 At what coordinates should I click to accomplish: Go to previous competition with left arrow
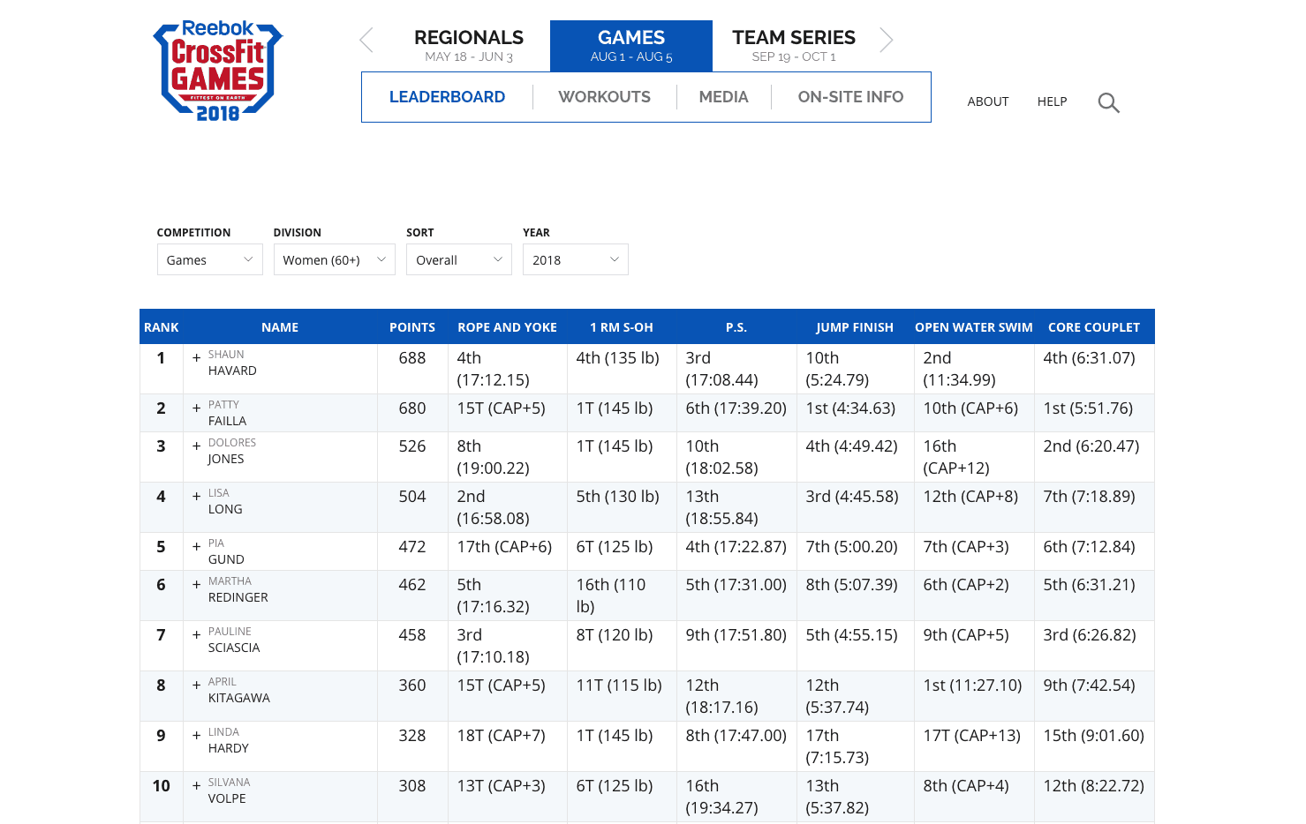(x=366, y=40)
